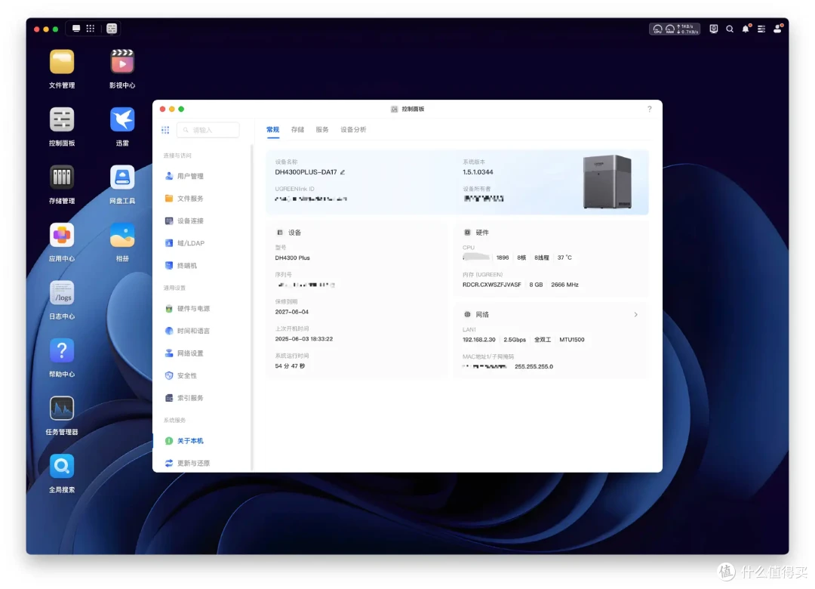Edit device name pencil icon

[343, 172]
